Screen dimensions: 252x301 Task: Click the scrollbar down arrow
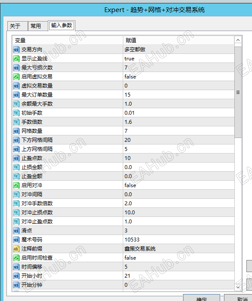tap(238, 287)
